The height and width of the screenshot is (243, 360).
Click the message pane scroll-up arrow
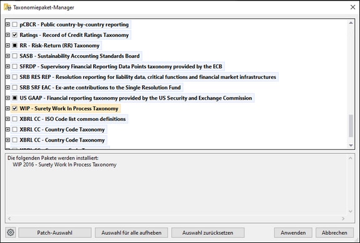tap(351, 158)
